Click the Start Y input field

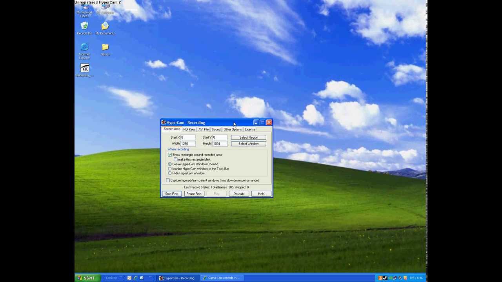tap(220, 137)
